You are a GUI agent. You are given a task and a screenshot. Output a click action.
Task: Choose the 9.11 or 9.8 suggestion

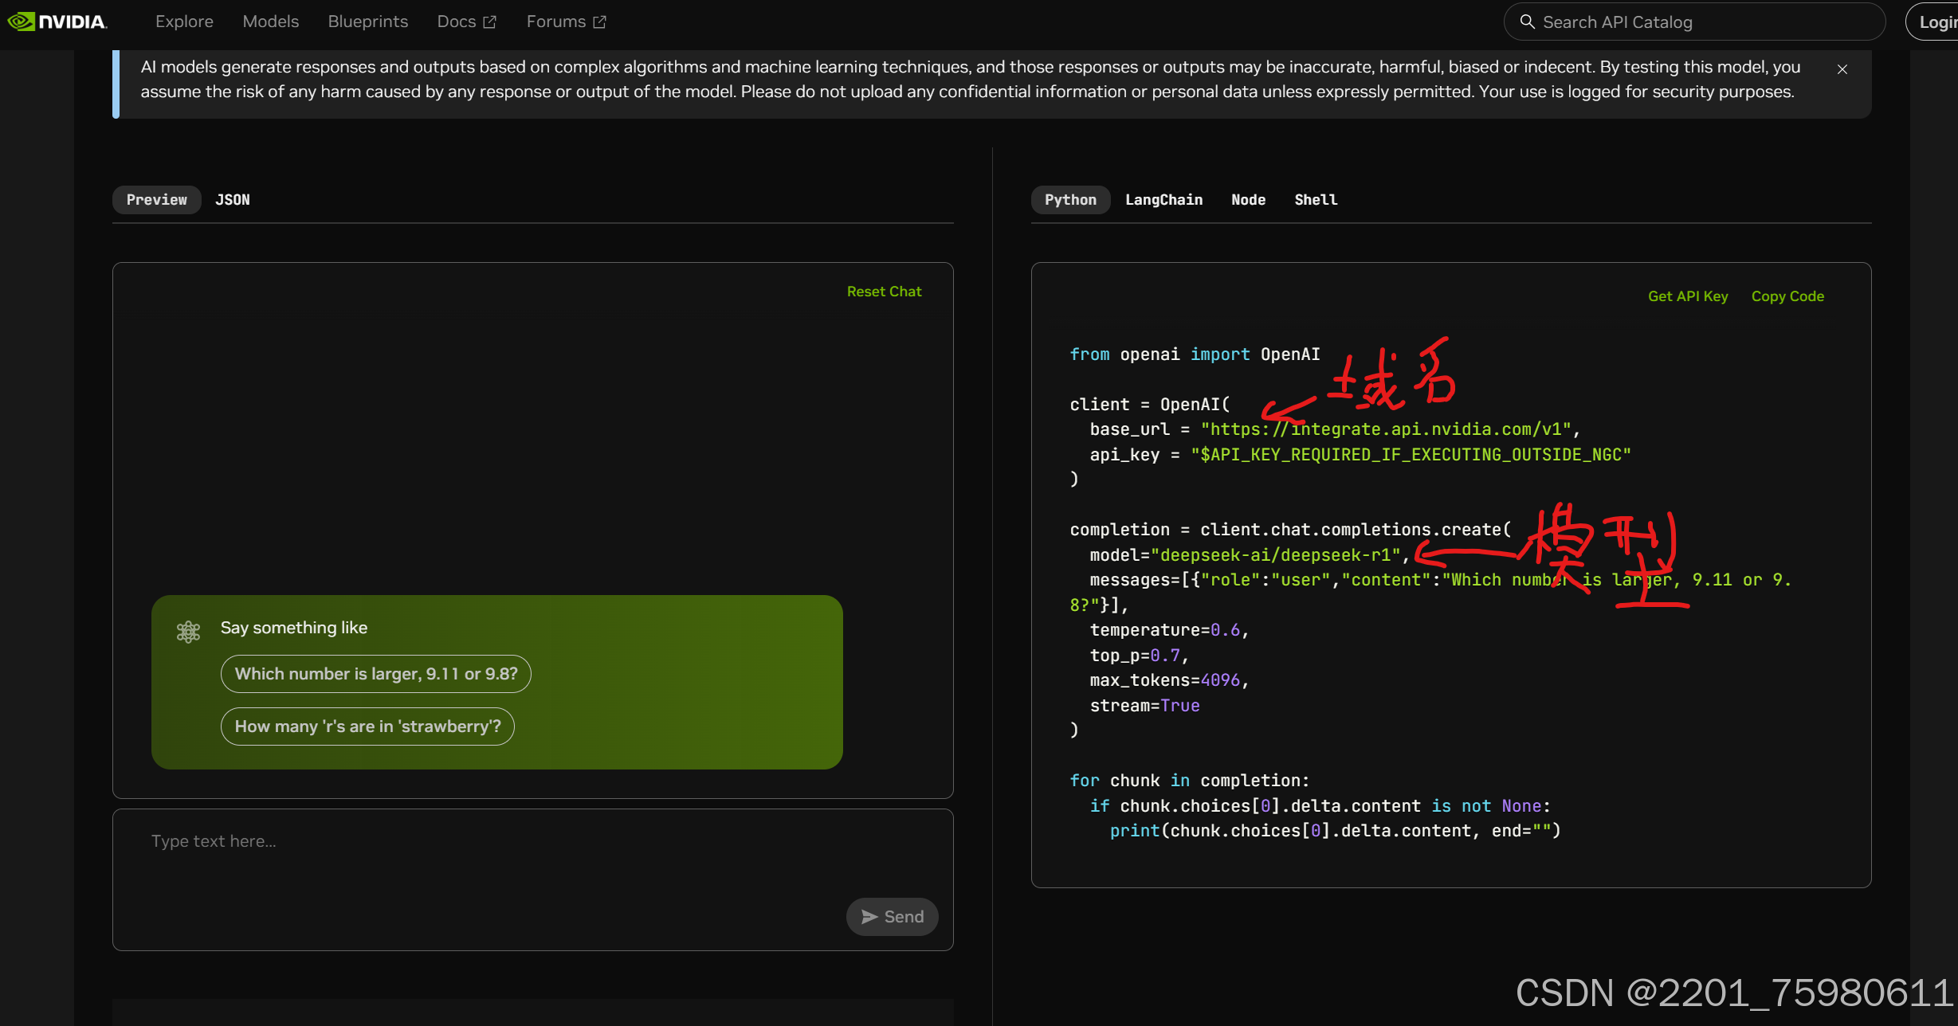(375, 674)
